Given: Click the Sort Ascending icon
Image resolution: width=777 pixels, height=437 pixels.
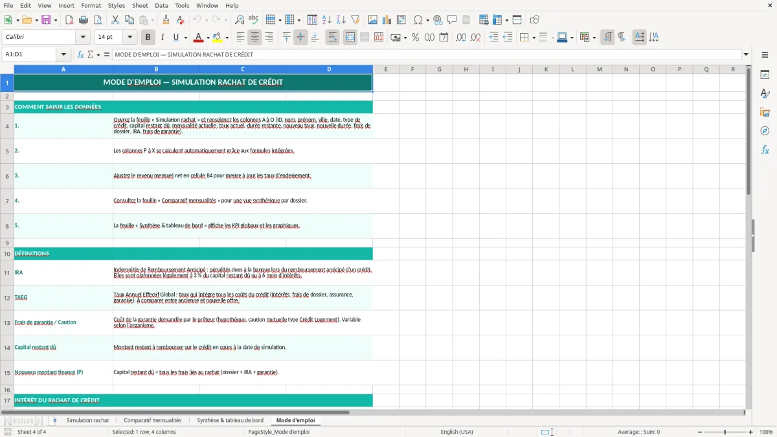Looking at the screenshot, I should [x=326, y=20].
